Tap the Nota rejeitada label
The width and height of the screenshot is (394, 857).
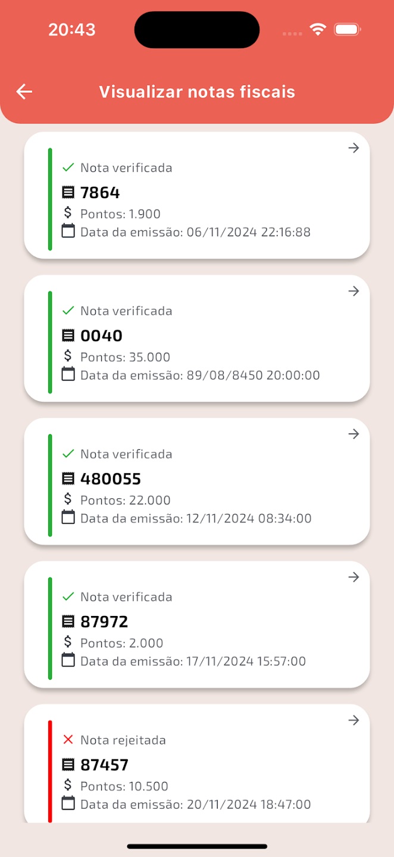[123, 740]
